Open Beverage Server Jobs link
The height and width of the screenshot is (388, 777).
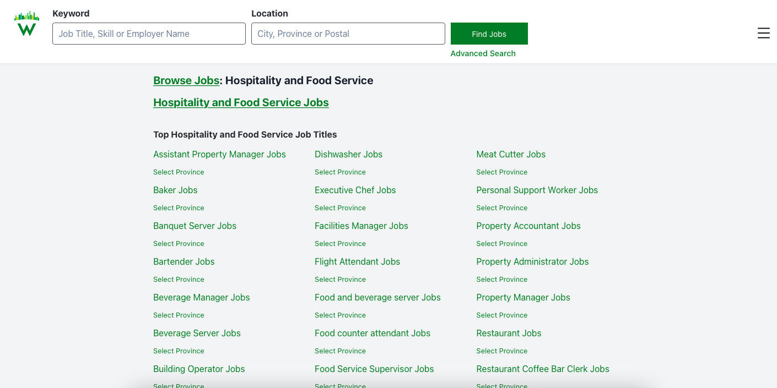(x=197, y=334)
